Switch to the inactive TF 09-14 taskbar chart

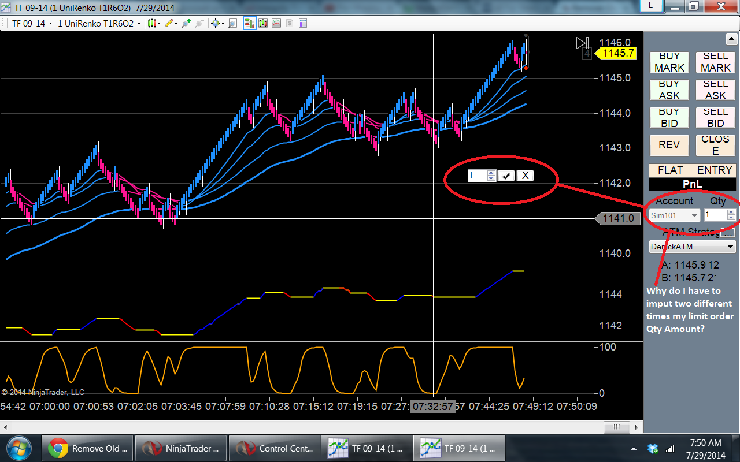[368, 448]
